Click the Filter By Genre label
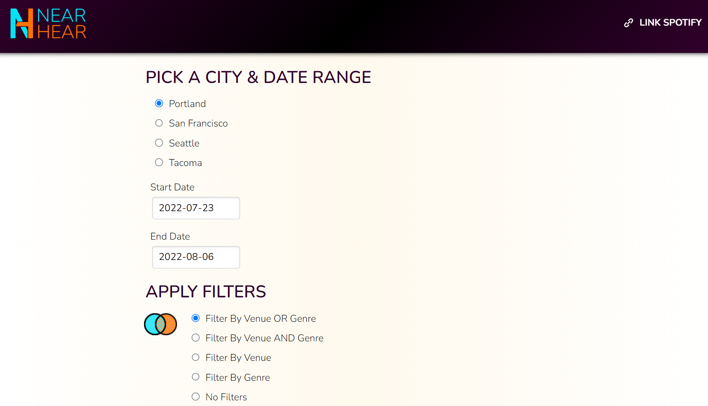This screenshot has height=406, width=708. pos(238,378)
